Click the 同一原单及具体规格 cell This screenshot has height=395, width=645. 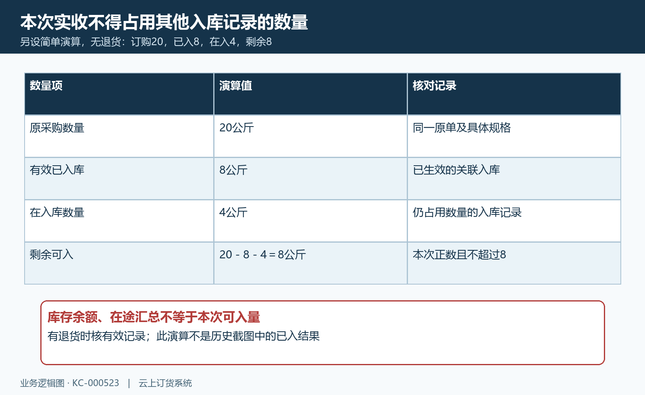(x=514, y=136)
